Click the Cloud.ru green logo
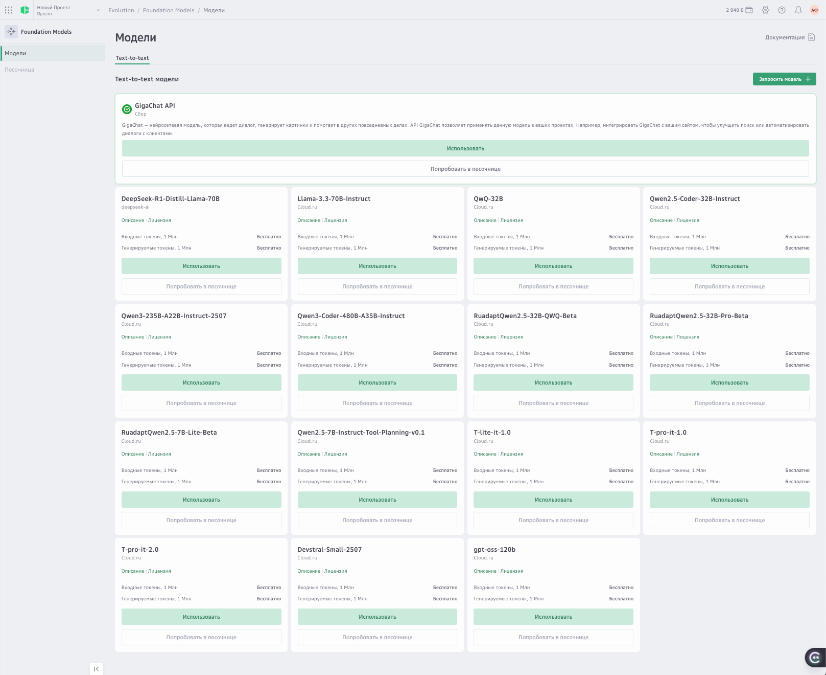The width and height of the screenshot is (826, 675). [25, 10]
